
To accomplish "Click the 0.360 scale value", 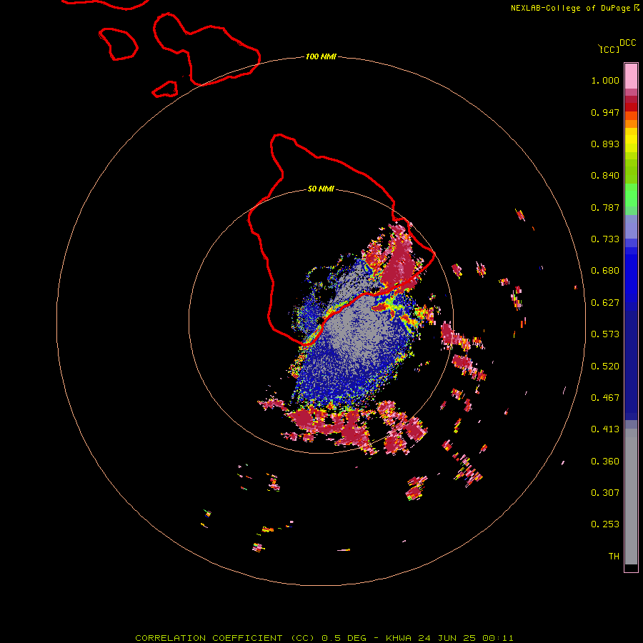I will pyautogui.click(x=605, y=462).
